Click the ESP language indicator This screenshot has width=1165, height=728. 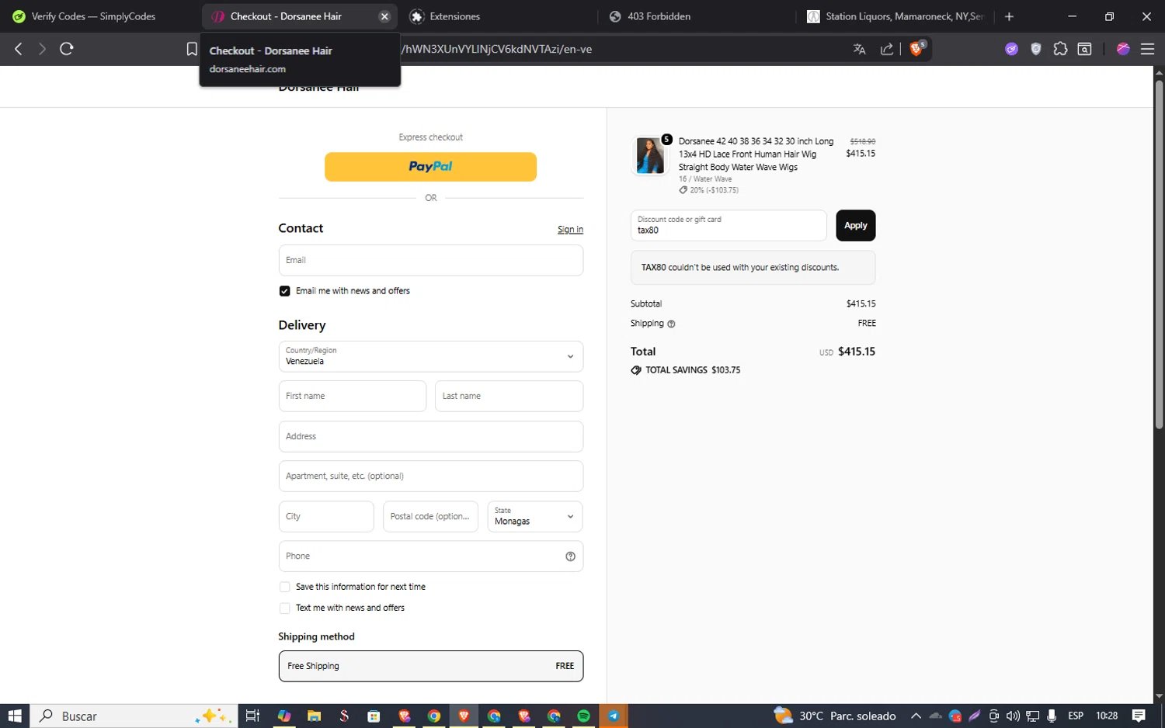click(1076, 716)
